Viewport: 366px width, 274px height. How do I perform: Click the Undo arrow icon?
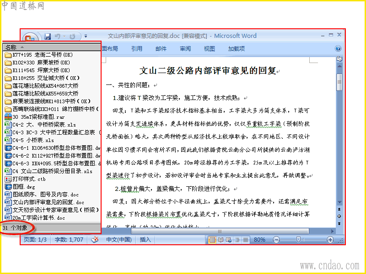tap(58, 37)
